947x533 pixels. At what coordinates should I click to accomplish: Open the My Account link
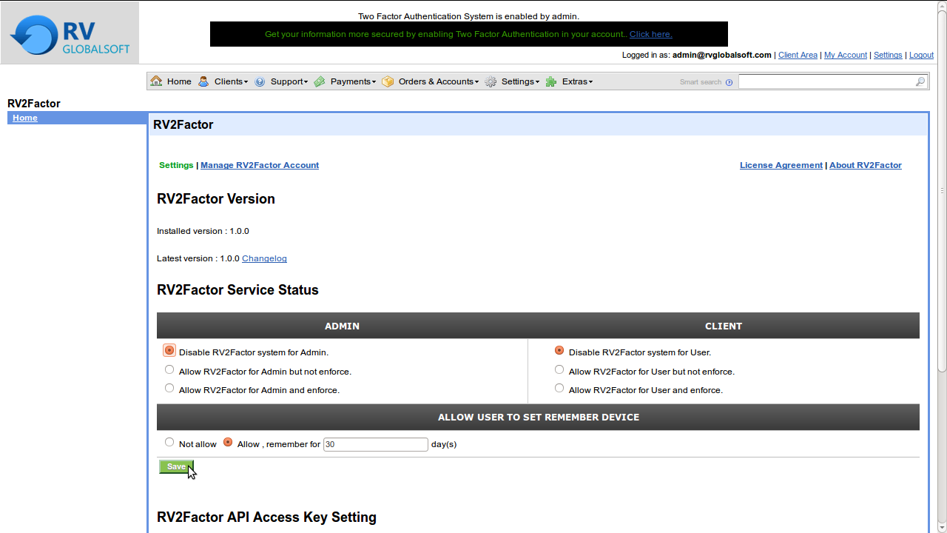click(846, 55)
